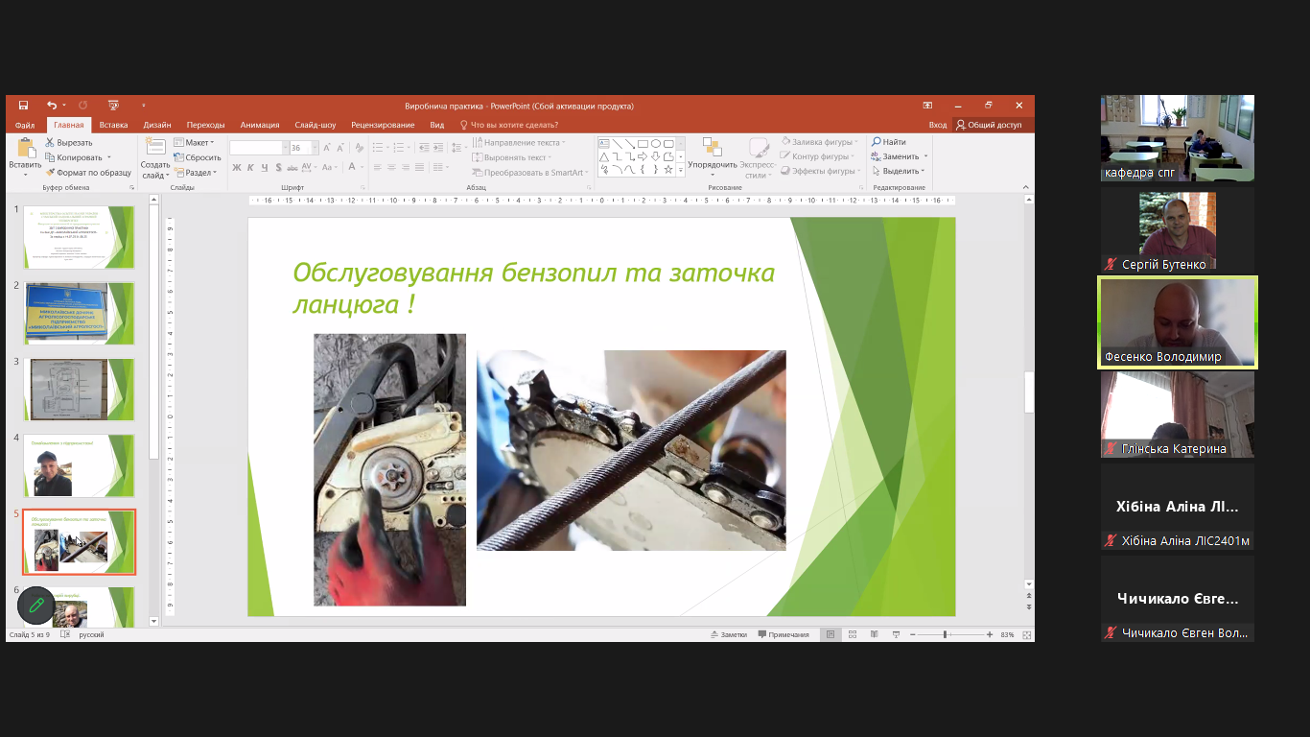1310x737 pixels.
Task: Open the Вставка ribbon tab
Action: tap(113, 125)
